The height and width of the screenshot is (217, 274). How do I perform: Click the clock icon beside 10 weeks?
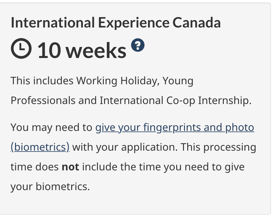click(21, 49)
